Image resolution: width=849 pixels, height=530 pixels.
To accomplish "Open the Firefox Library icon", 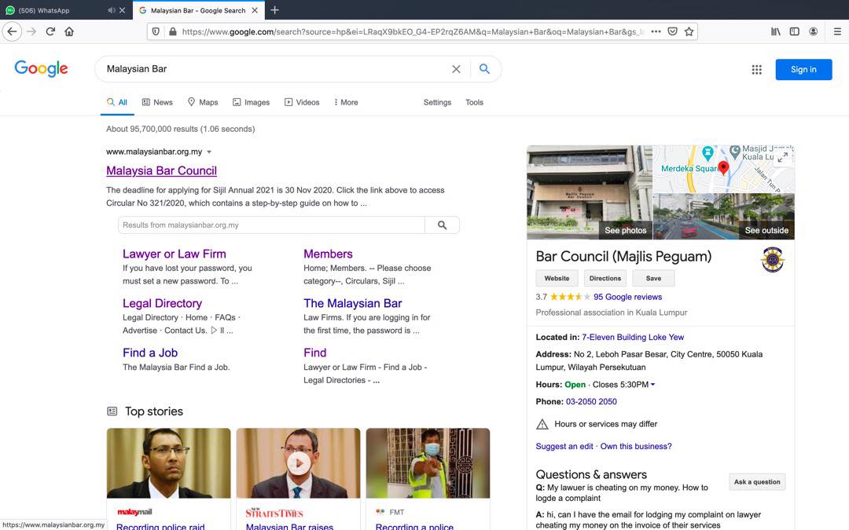I will [x=775, y=31].
